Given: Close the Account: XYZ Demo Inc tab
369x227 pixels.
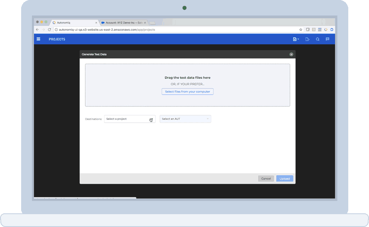Looking at the screenshot, I should coord(145,23).
